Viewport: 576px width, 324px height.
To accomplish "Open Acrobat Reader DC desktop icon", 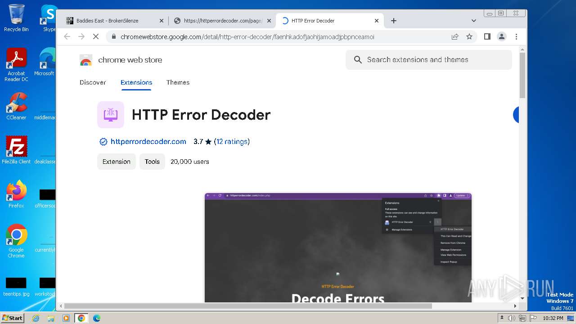I will click(16, 65).
